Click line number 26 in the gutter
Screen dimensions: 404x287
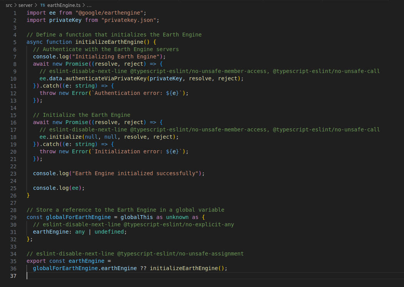point(13,196)
